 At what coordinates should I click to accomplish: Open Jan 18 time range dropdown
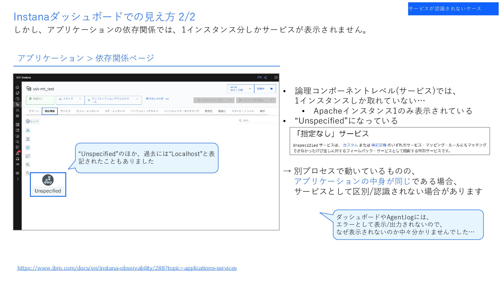coord(241,89)
